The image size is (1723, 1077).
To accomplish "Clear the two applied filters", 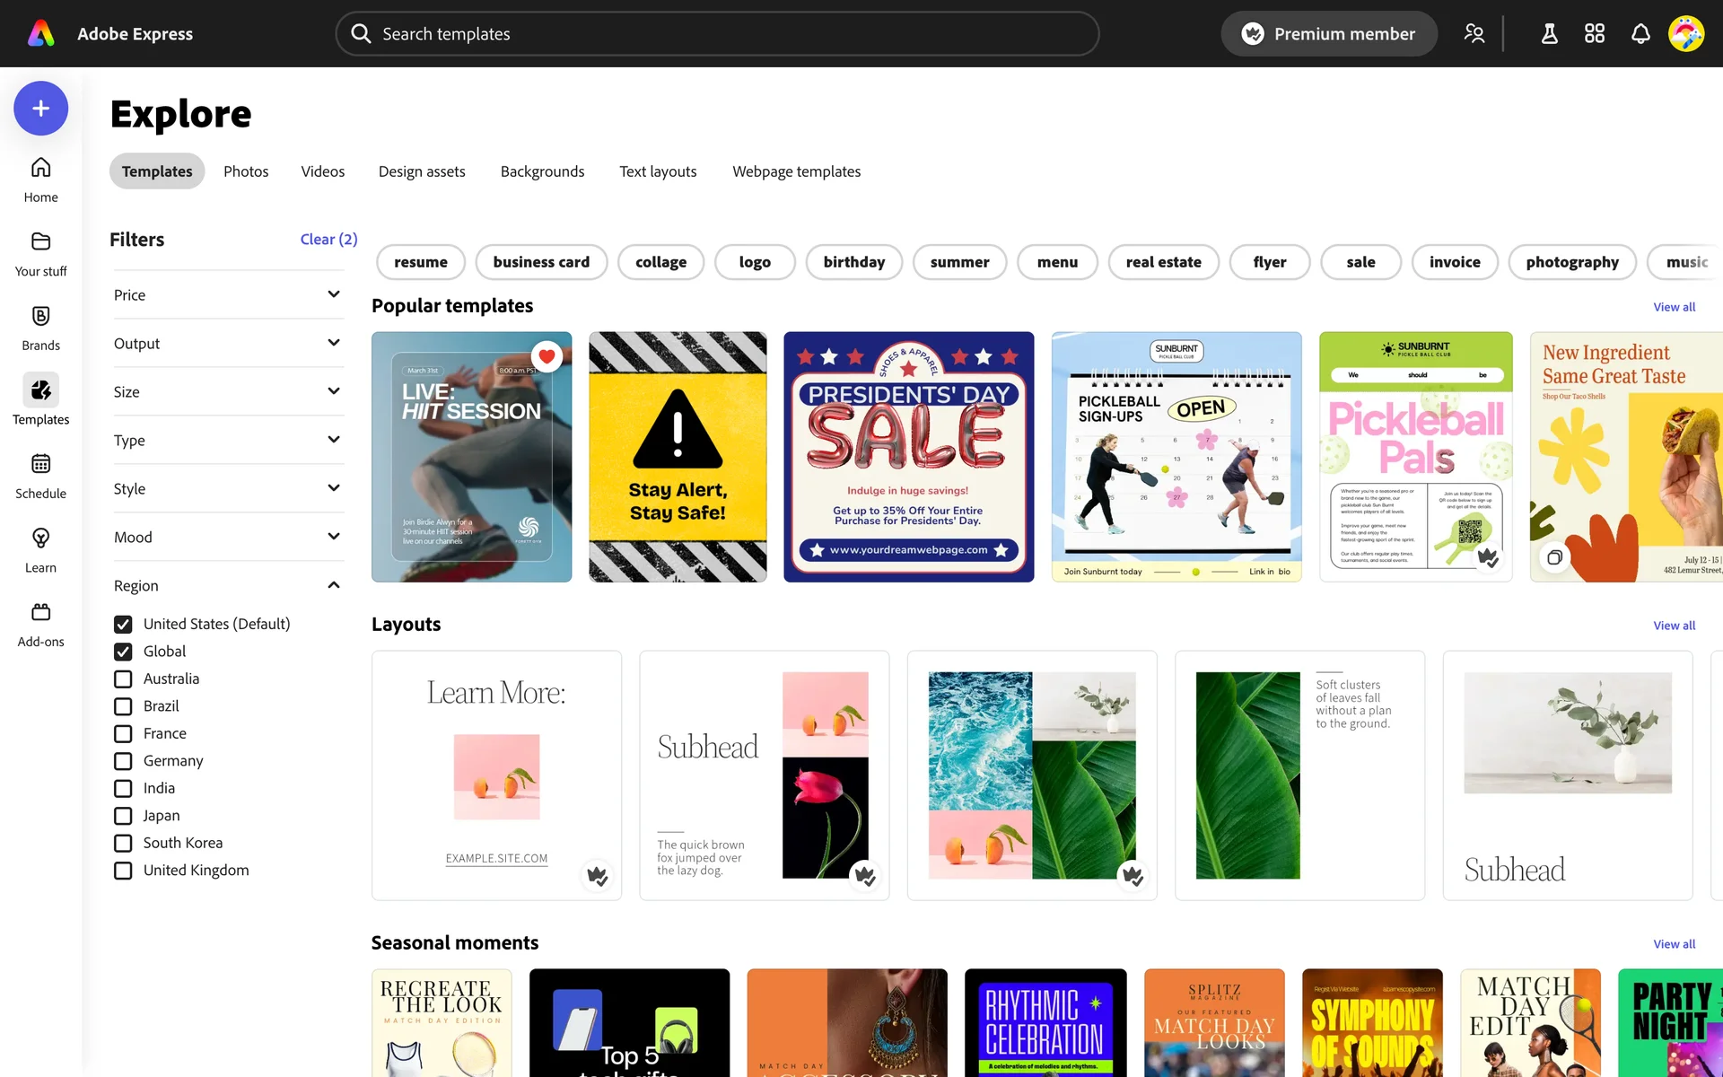I will [x=328, y=240].
